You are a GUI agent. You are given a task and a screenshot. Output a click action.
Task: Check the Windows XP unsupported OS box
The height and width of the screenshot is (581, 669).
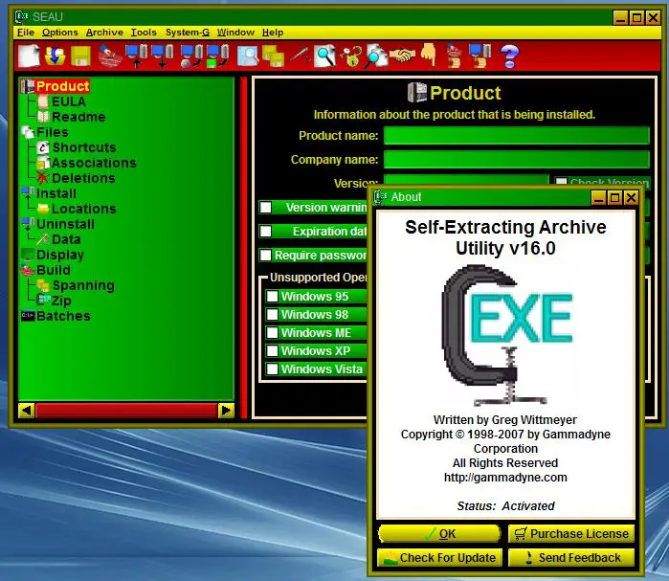pos(272,351)
